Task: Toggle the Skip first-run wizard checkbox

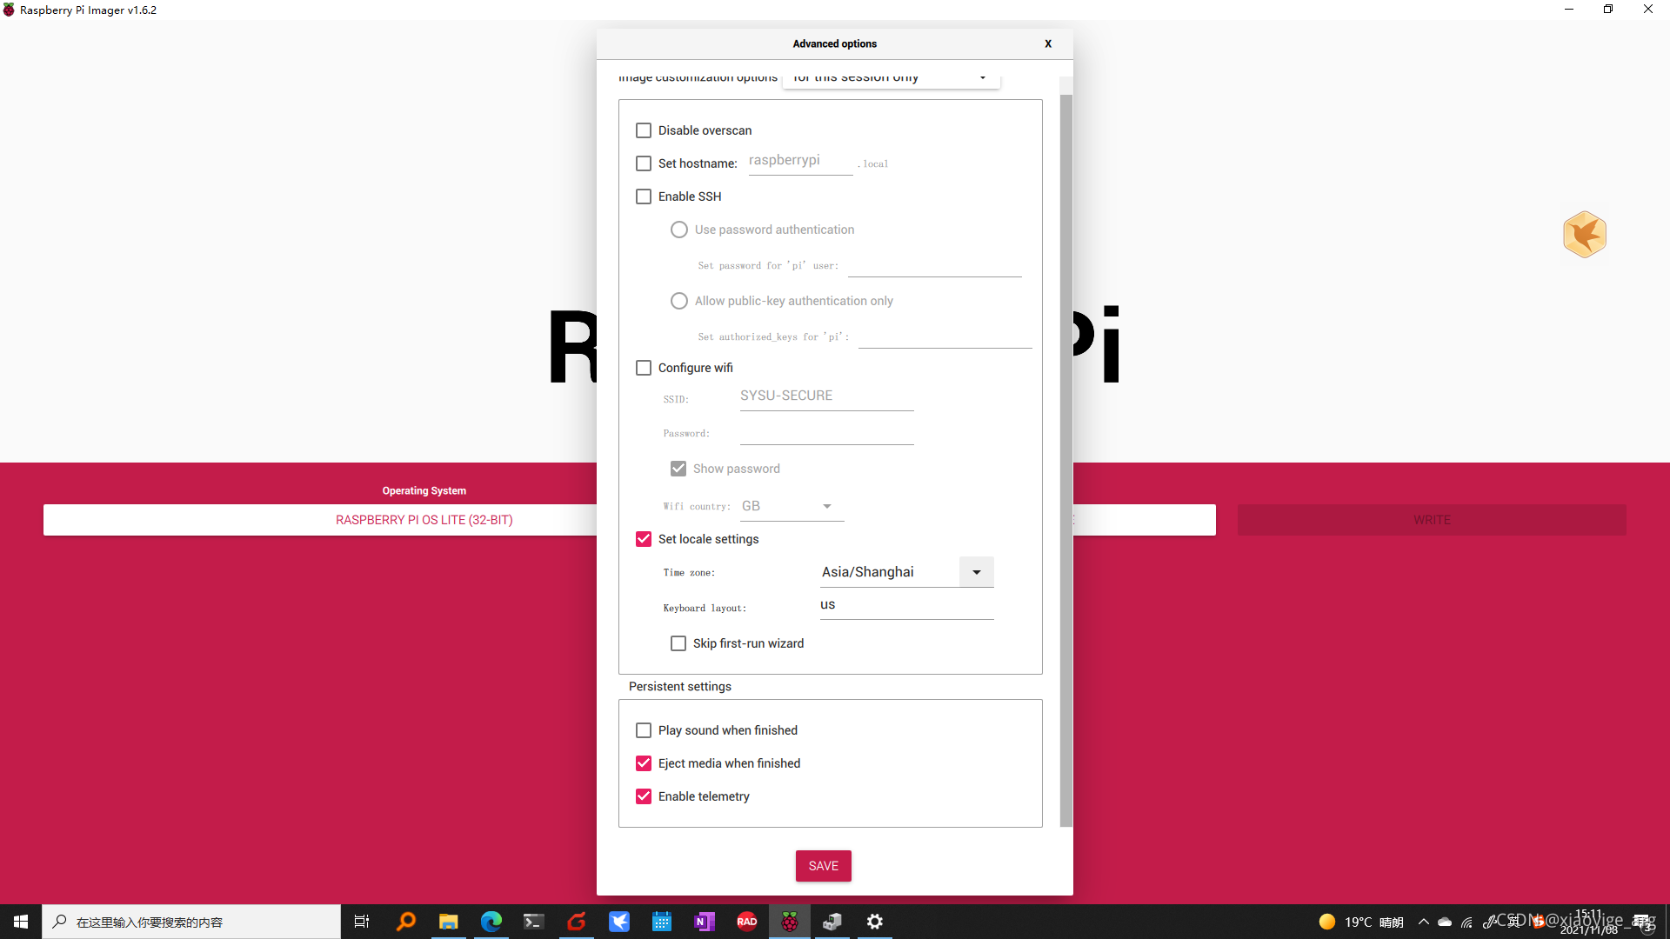Action: coord(678,643)
